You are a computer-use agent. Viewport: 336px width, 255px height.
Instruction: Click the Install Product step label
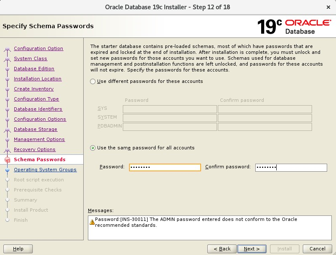click(31, 210)
